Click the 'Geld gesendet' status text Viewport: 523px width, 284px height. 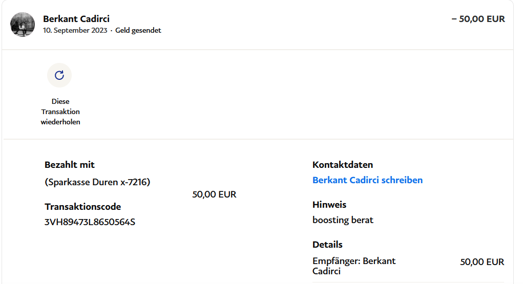point(138,30)
